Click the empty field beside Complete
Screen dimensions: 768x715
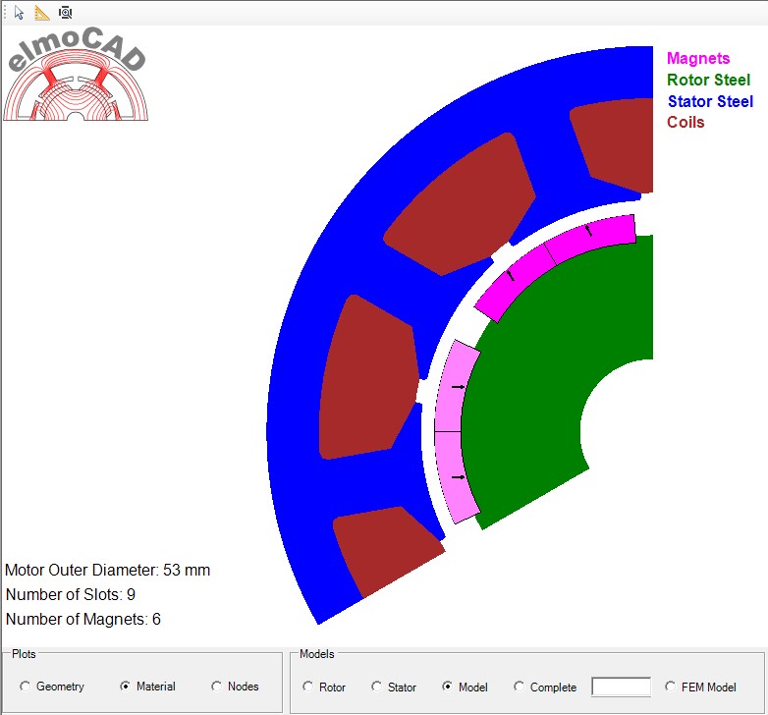point(621,687)
